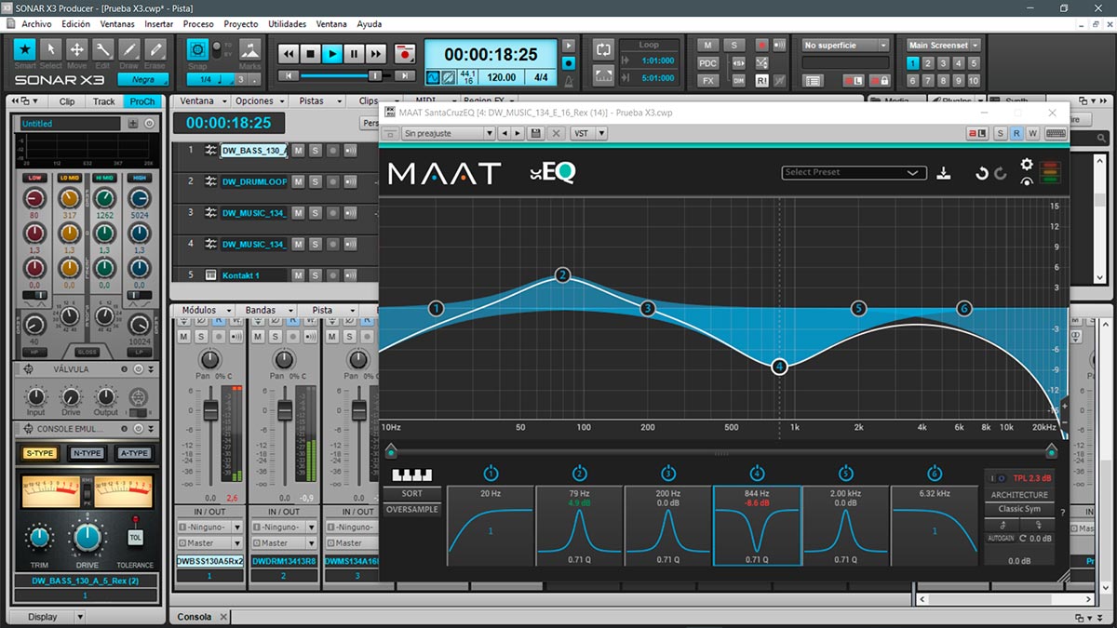Undo the last change in MAAT EQ
1117x628 pixels.
[981, 173]
